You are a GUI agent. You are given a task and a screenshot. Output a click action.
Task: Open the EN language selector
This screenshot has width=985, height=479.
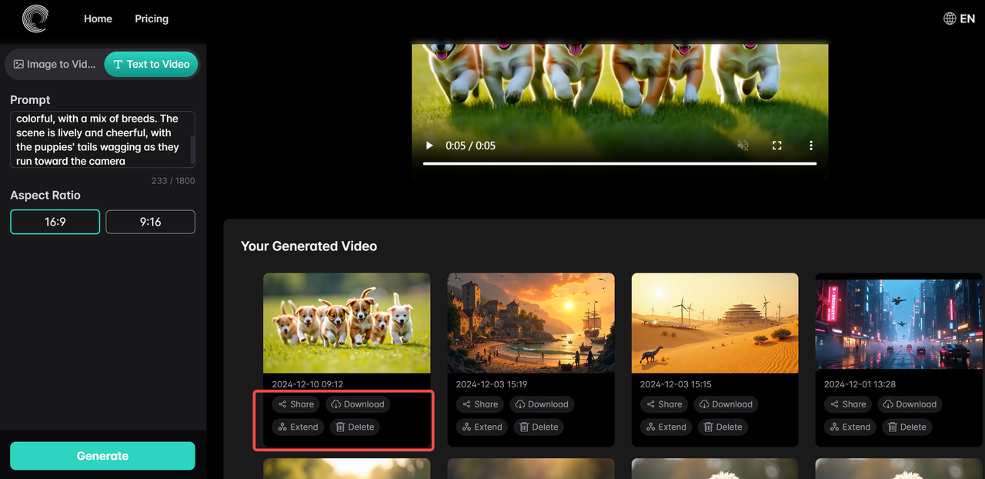click(x=959, y=18)
